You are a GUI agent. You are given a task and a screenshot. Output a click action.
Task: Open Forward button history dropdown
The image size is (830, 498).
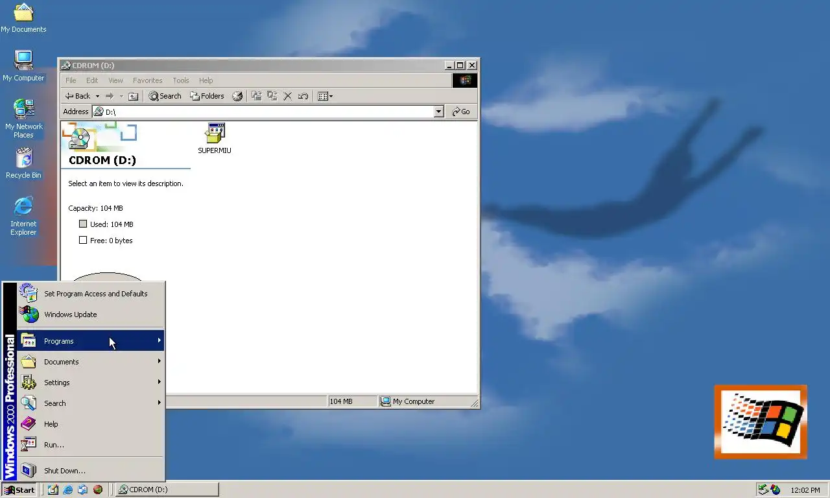point(121,96)
